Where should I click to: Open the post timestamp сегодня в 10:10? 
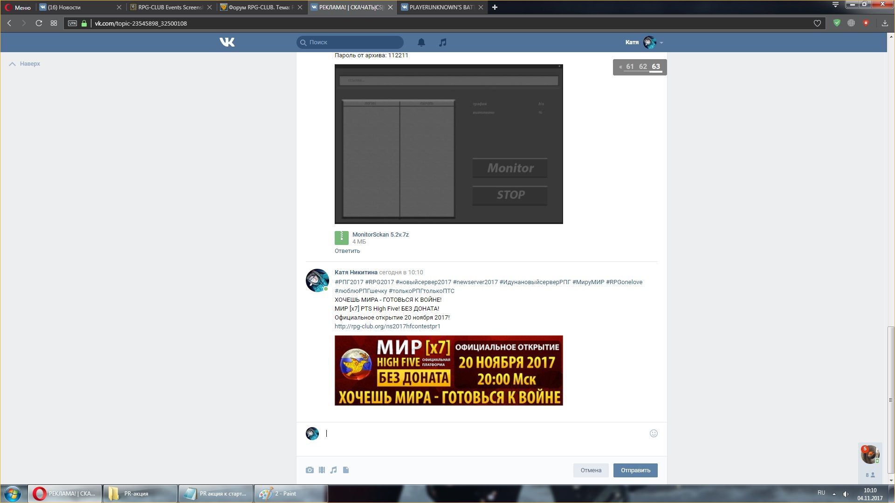pyautogui.click(x=401, y=272)
